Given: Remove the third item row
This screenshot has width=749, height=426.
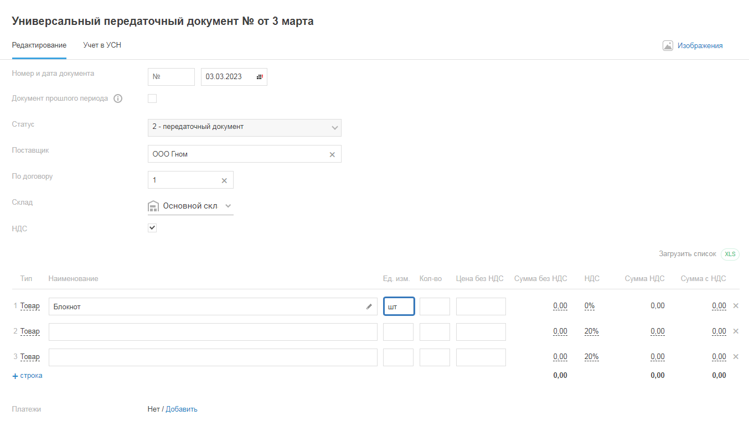Looking at the screenshot, I should (736, 357).
